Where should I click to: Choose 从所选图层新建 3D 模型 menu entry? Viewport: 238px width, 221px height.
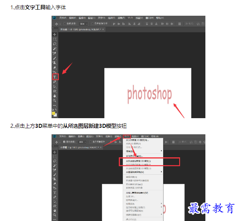pyautogui.click(x=143, y=161)
